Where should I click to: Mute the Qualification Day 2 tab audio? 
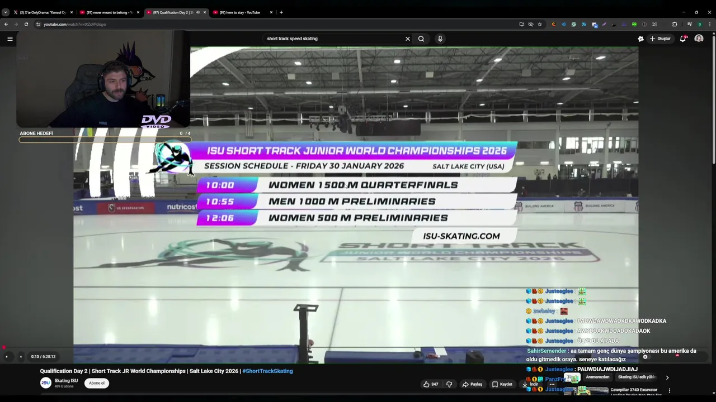[197, 12]
